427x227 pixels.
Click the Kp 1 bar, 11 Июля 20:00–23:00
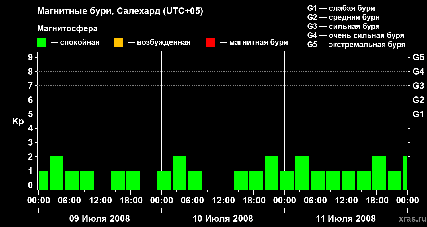click(395, 180)
